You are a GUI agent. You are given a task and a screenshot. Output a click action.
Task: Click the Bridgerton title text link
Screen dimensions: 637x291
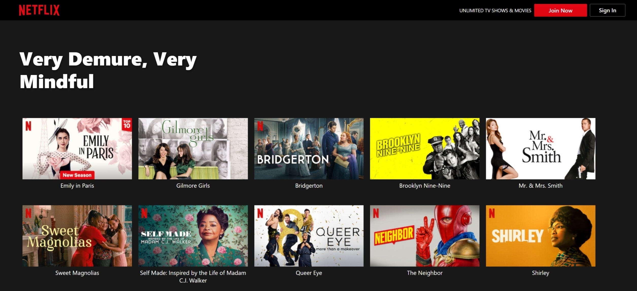(309, 186)
